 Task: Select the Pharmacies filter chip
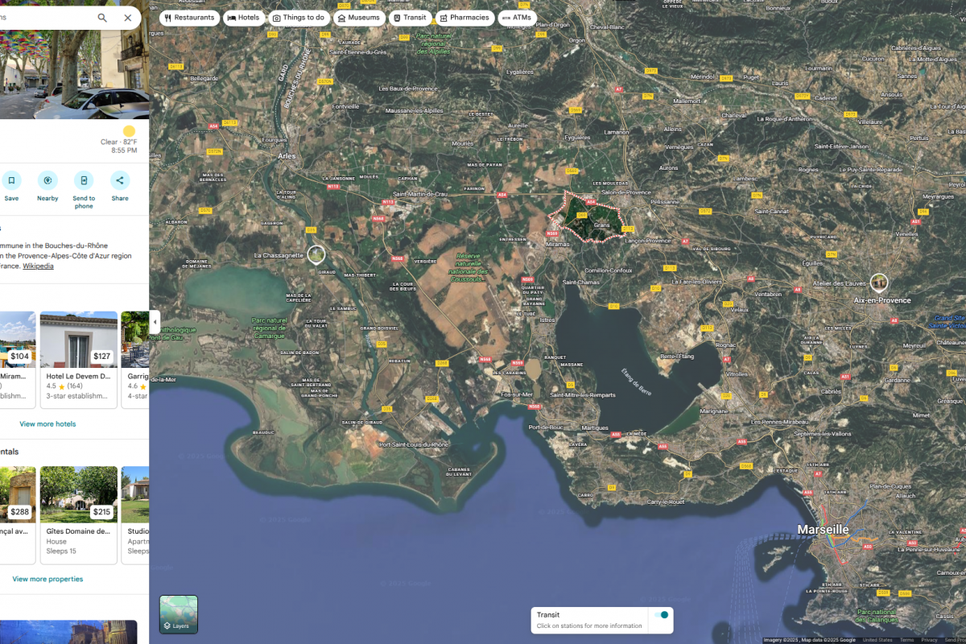464,18
